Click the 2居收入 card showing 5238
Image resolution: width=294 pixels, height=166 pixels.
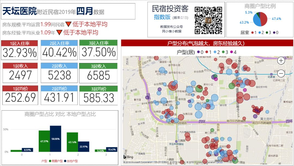pyautogui.click(x=60, y=73)
